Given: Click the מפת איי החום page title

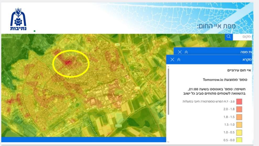Looking at the screenshot, I should [x=216, y=26].
